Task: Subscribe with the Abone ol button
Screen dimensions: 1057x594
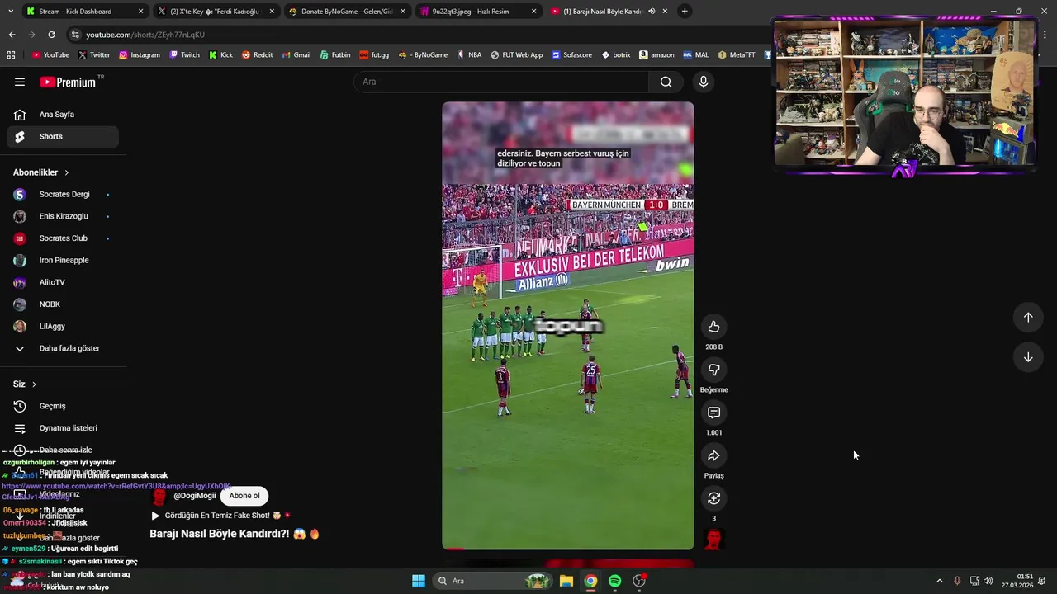Action: point(244,496)
